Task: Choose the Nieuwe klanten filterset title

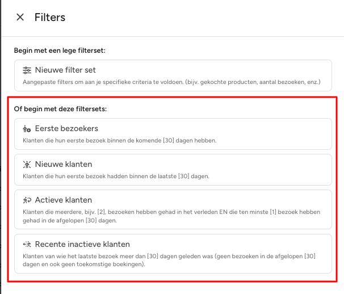Action: [x=64, y=165]
